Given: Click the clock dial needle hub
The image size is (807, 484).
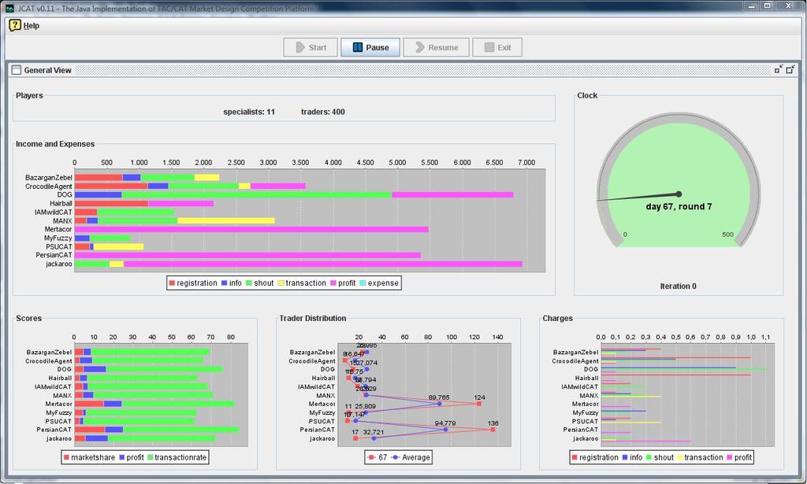Looking at the screenshot, I should pos(679,194).
